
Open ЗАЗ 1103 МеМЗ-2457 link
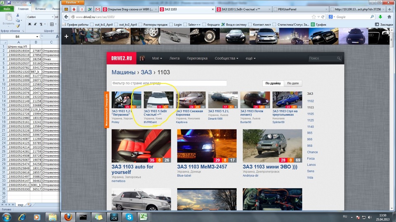pyautogui.click(x=202, y=166)
